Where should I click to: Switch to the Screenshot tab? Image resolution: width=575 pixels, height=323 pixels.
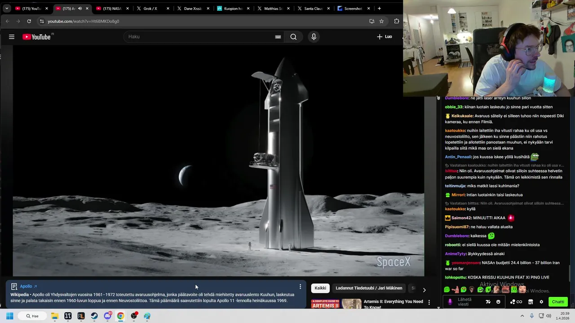pyautogui.click(x=353, y=9)
